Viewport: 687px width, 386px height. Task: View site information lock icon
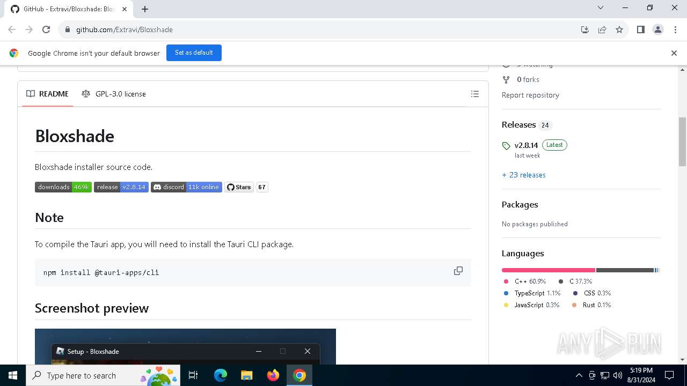[x=67, y=29]
